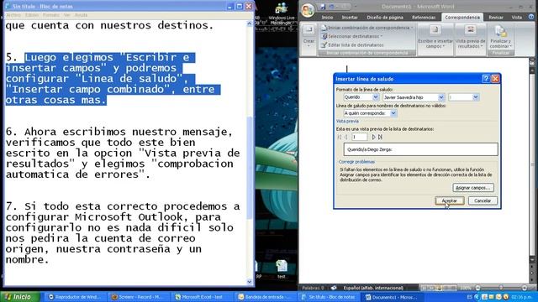Click the test file desktop icon
The image size is (538, 302).
[282, 268]
